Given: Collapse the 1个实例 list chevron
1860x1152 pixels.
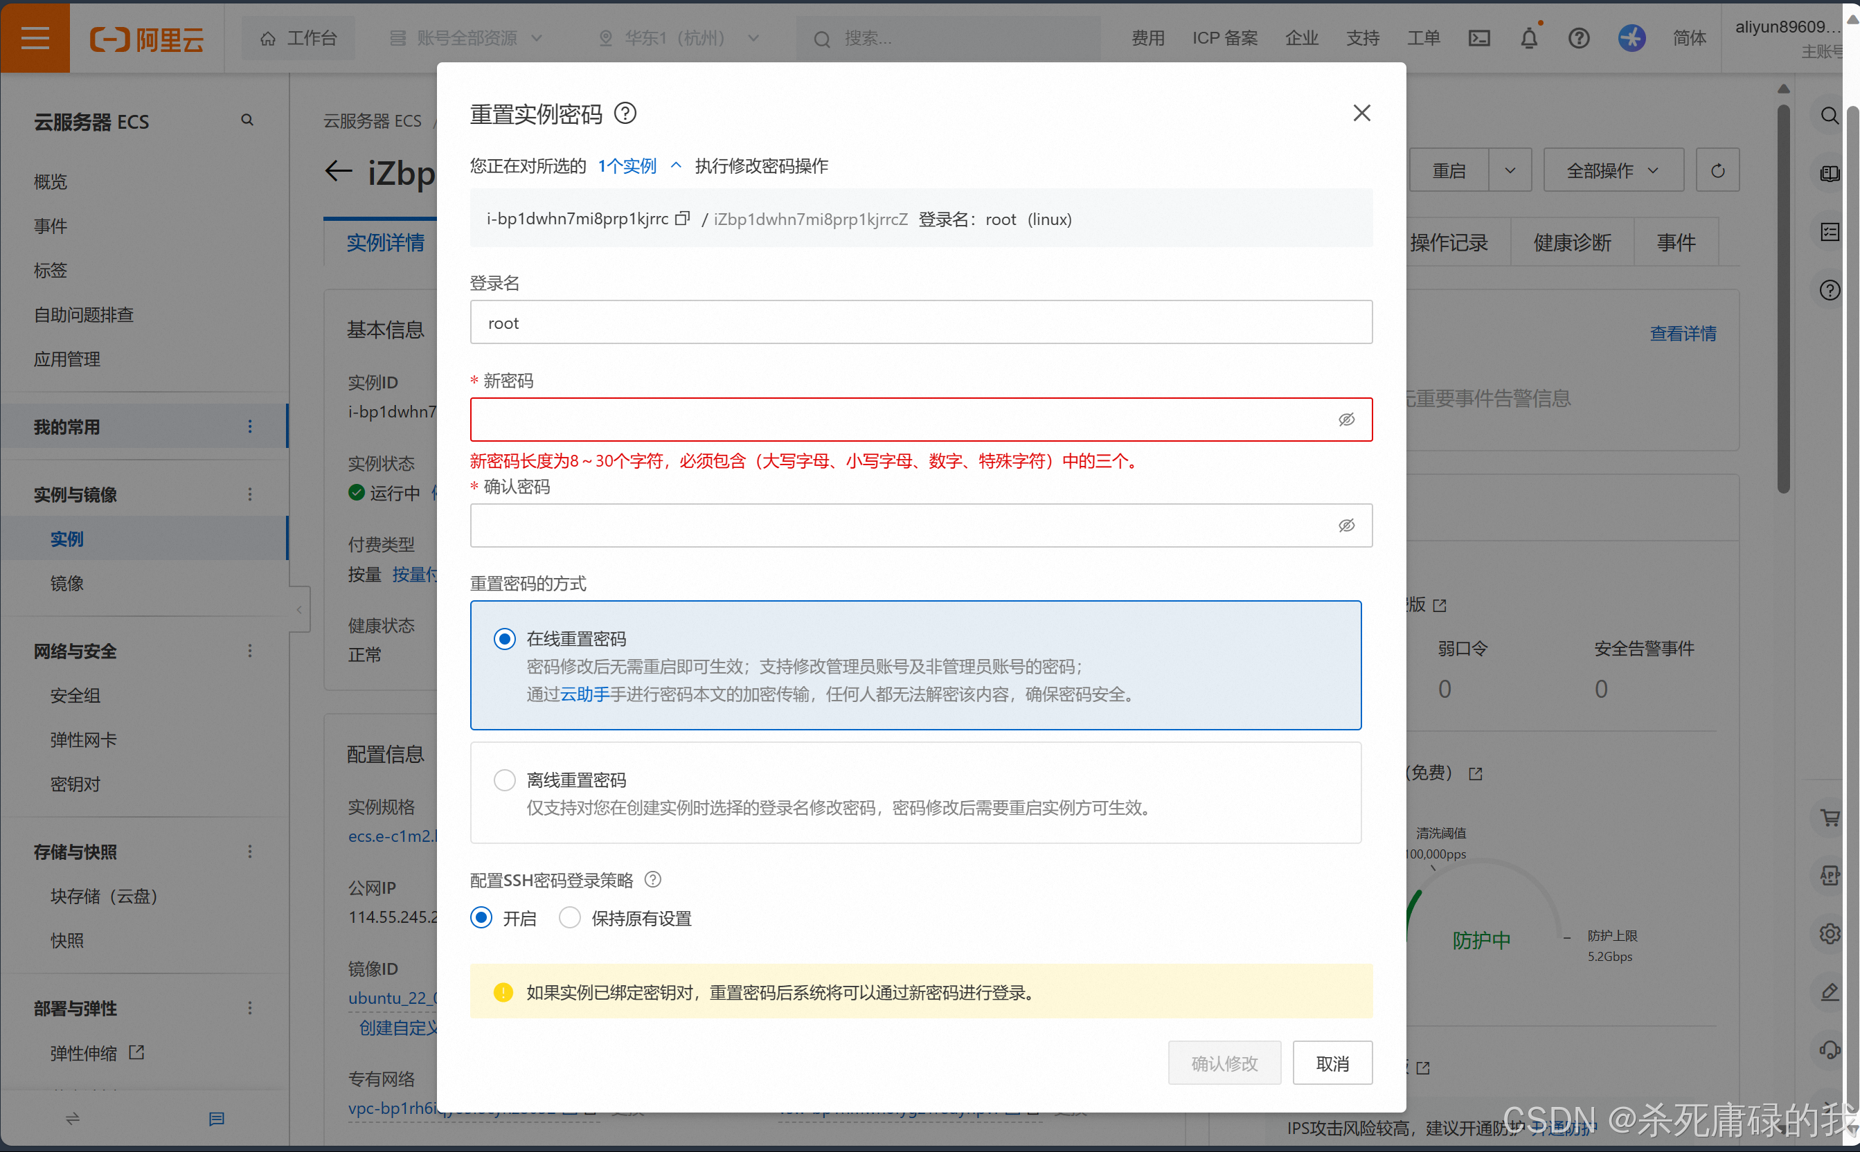Looking at the screenshot, I should (675, 165).
